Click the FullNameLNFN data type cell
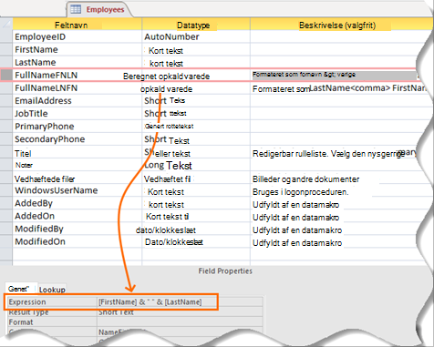 (196, 88)
